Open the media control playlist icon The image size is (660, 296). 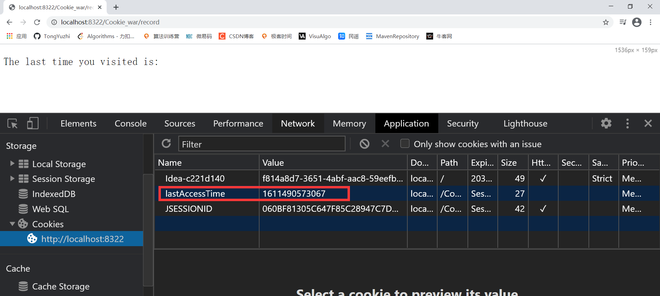point(623,22)
